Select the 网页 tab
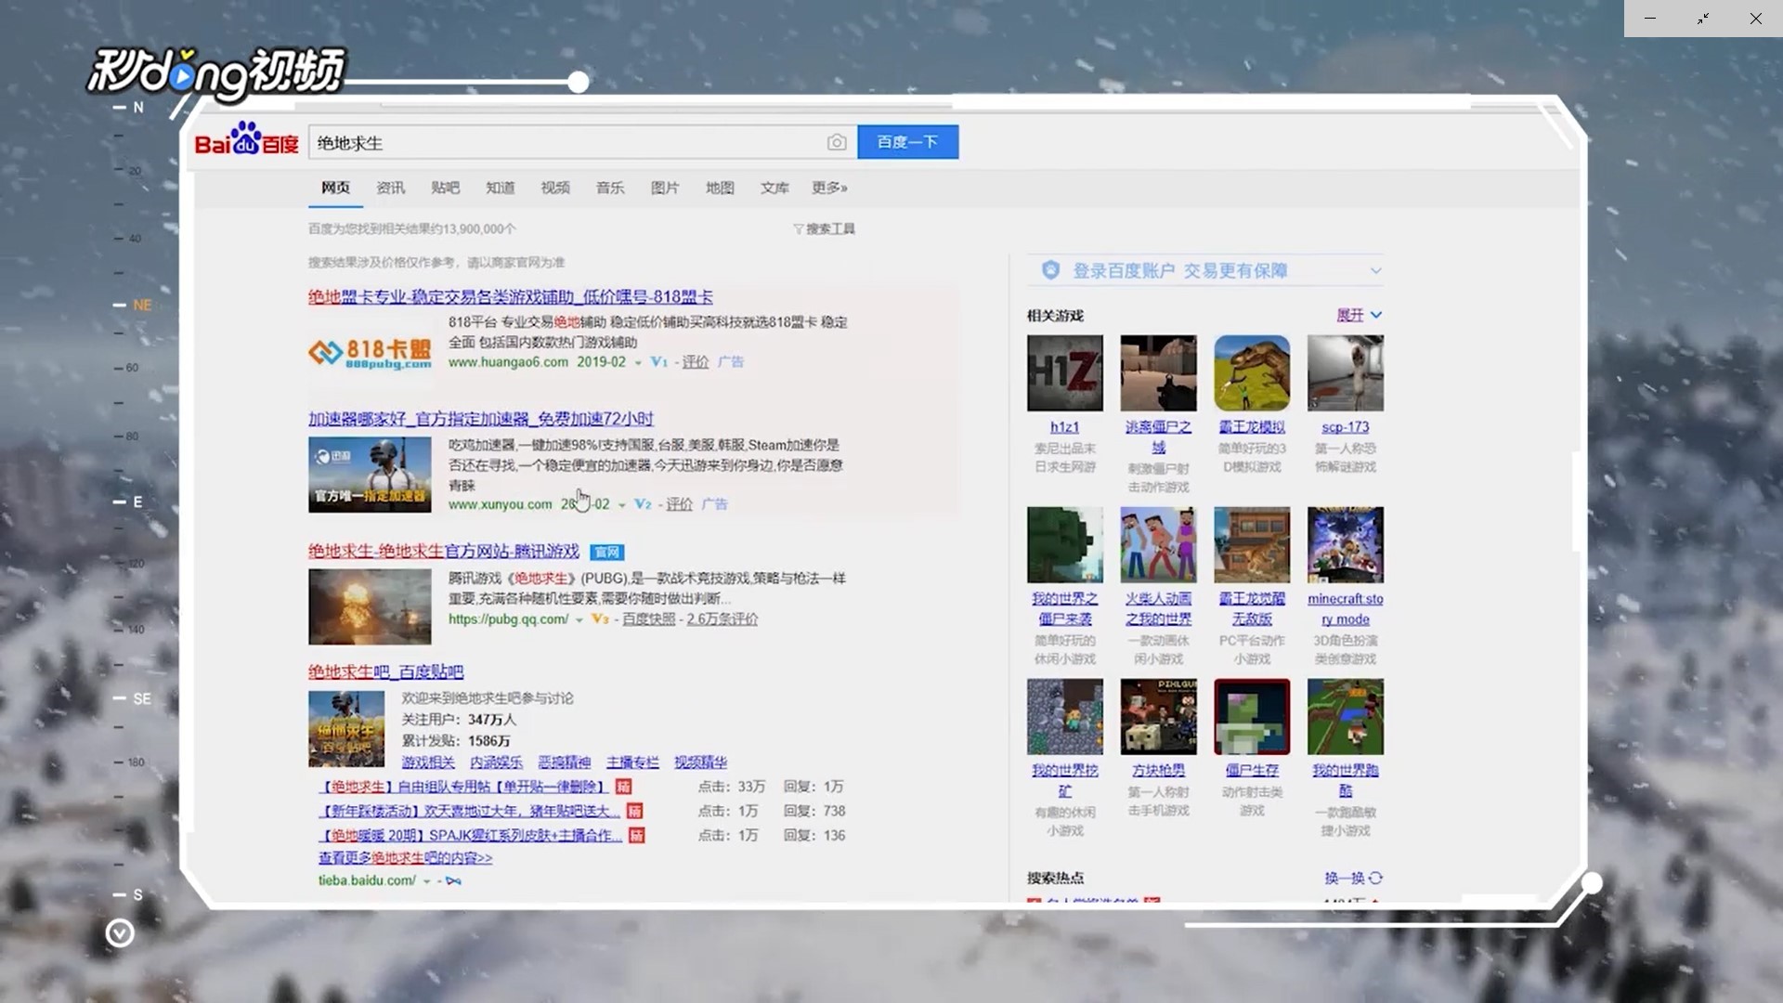 pos(335,188)
